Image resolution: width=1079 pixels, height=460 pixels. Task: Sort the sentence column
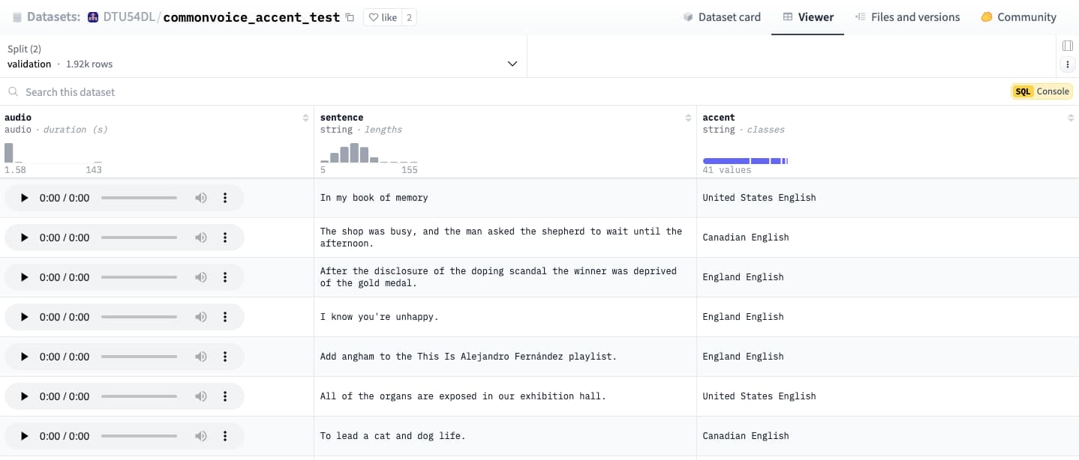pos(688,117)
